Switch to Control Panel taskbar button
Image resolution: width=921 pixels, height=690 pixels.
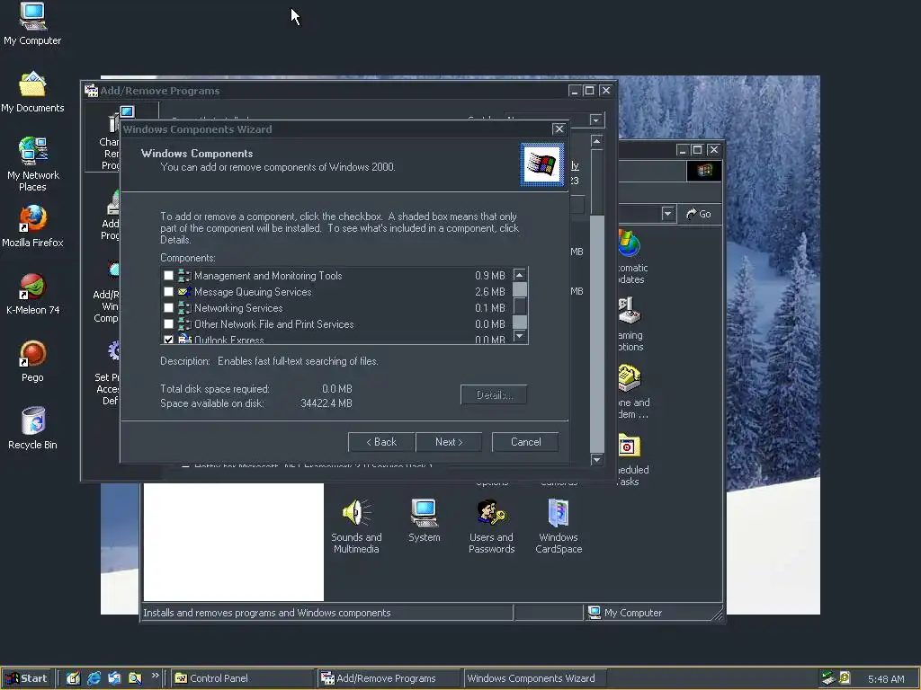(243, 678)
